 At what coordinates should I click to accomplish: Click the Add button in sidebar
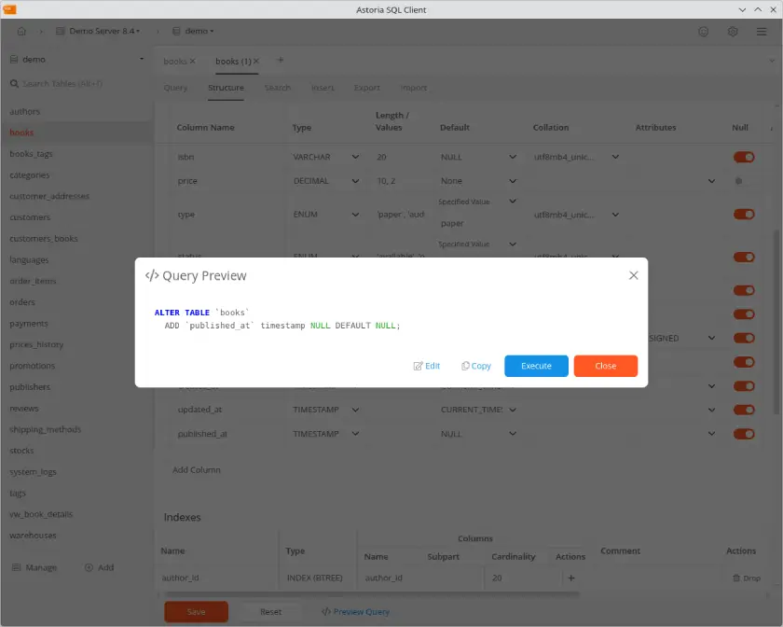100,567
